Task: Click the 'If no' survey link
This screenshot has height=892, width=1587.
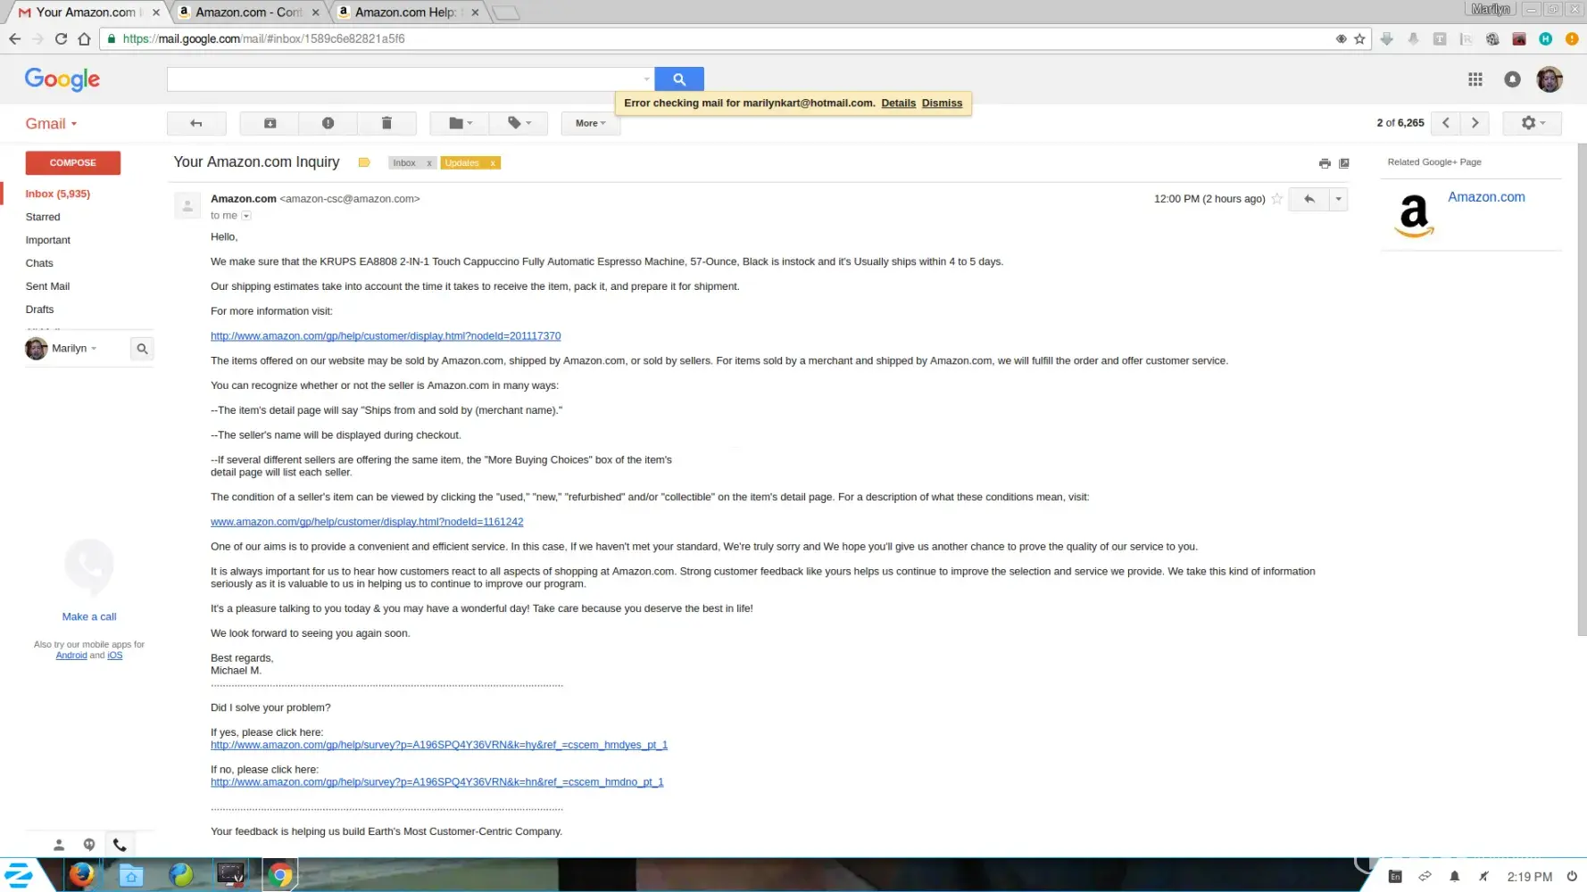Action: point(437,782)
